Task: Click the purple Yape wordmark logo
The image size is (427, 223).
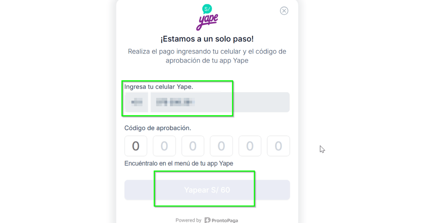Action: pyautogui.click(x=207, y=22)
